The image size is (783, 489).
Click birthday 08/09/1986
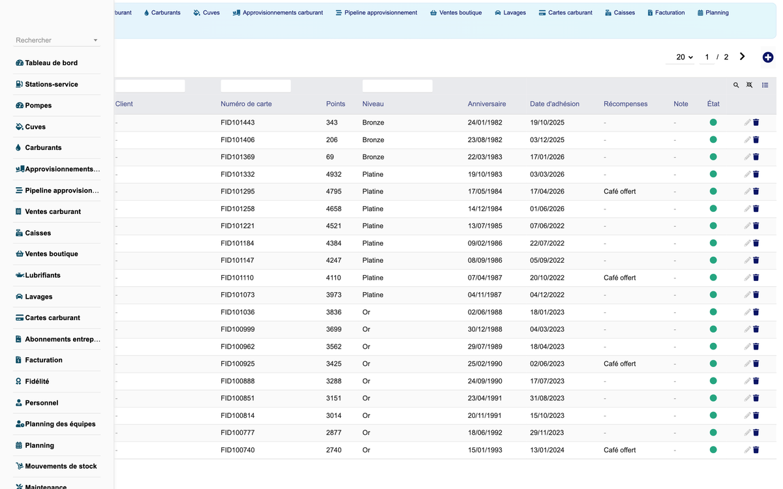click(485, 260)
